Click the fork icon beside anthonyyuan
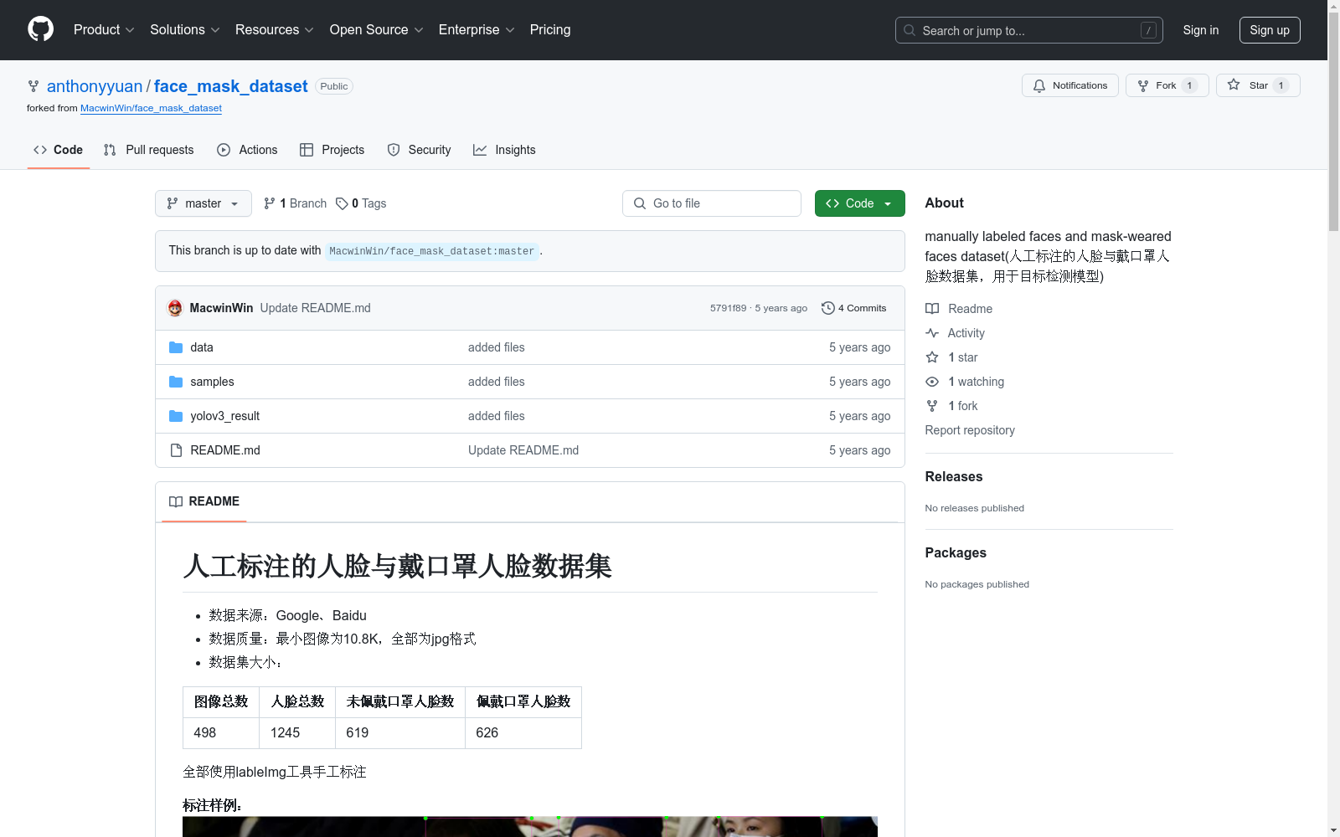The image size is (1340, 837). coord(33,86)
